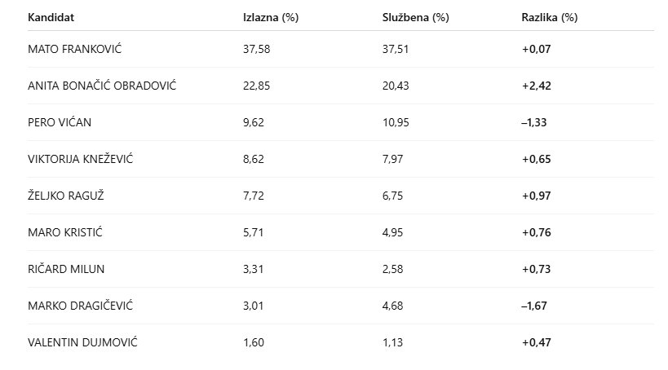Image resolution: width=668 pixels, height=370 pixels.
Task: Select the +2,42 difference value
Action: pos(537,86)
